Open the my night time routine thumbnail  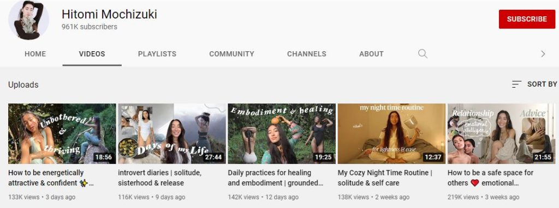tap(391, 134)
